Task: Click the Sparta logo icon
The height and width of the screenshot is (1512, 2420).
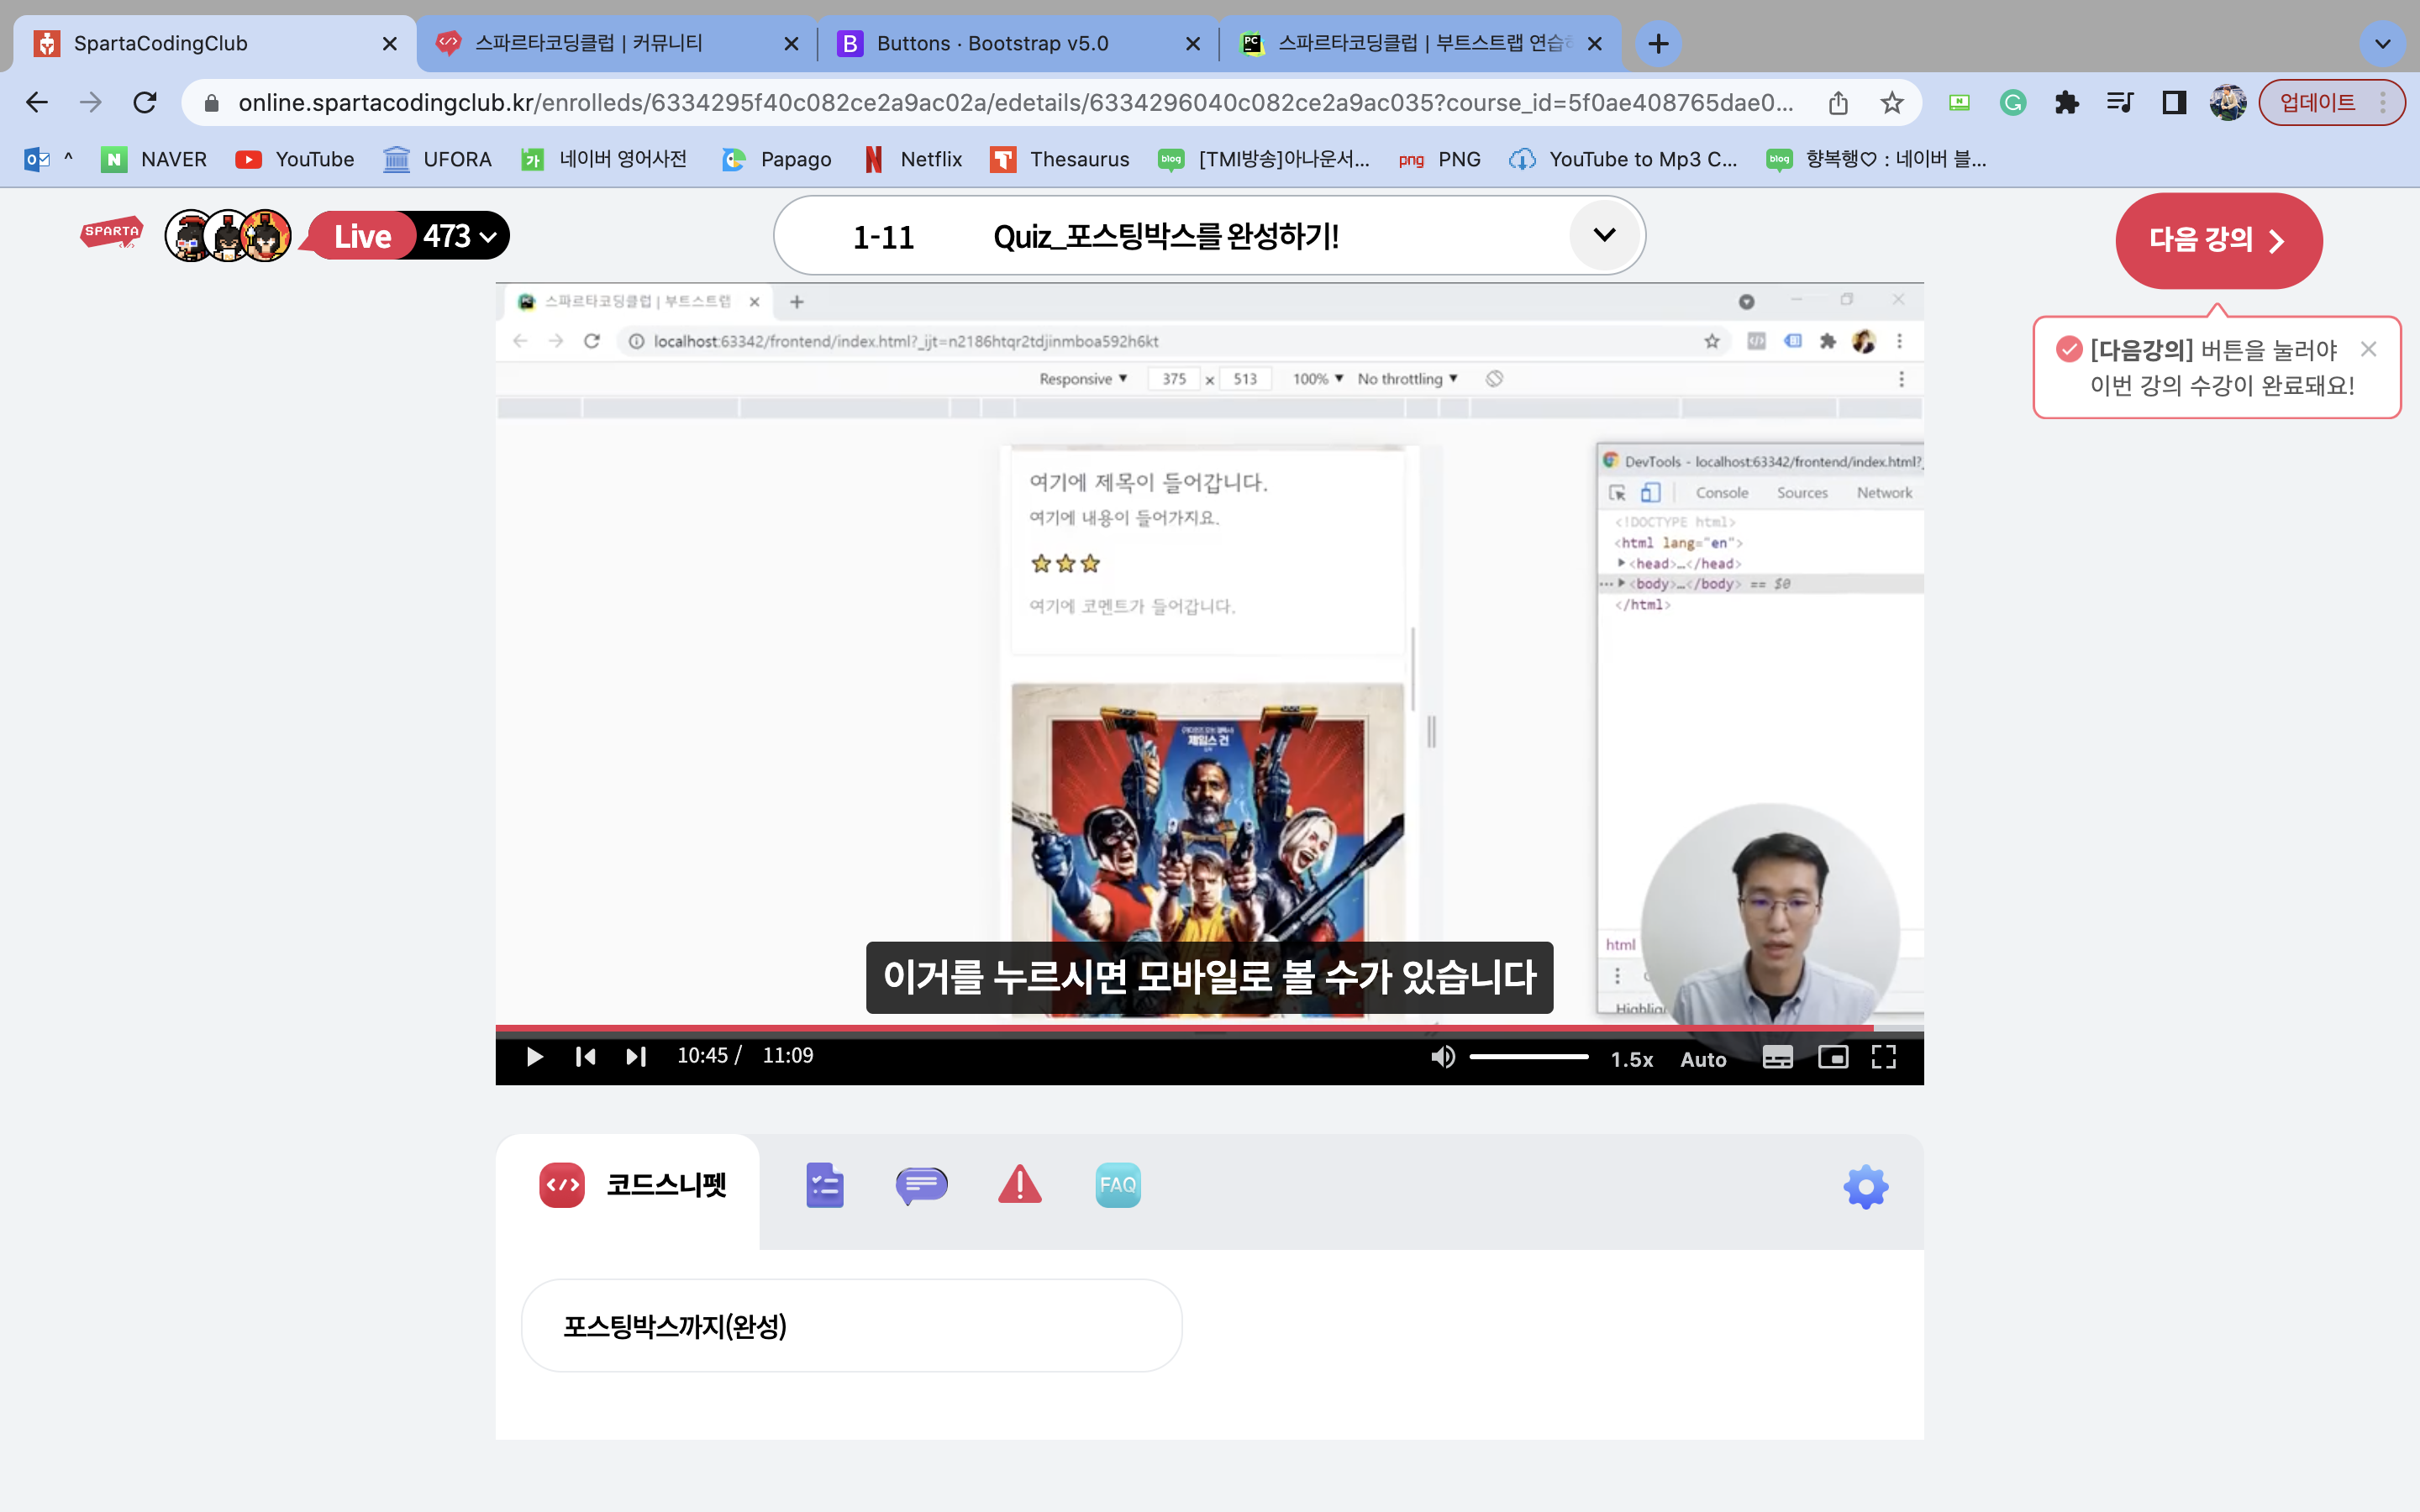Action: (x=111, y=233)
